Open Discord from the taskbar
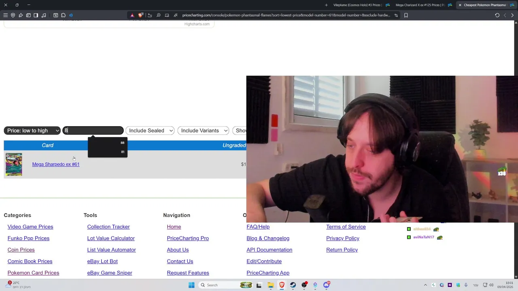The height and width of the screenshot is (291, 518). (x=327, y=285)
